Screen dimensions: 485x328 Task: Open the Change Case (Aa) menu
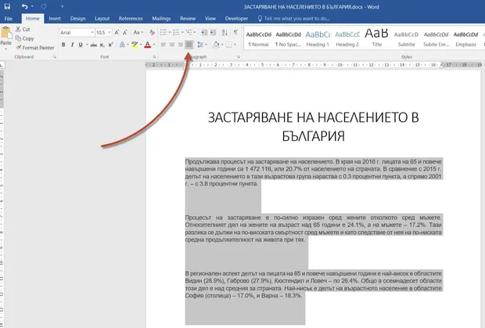pos(138,32)
